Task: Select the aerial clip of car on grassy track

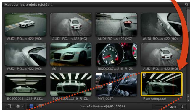Action: tap(25, 24)
